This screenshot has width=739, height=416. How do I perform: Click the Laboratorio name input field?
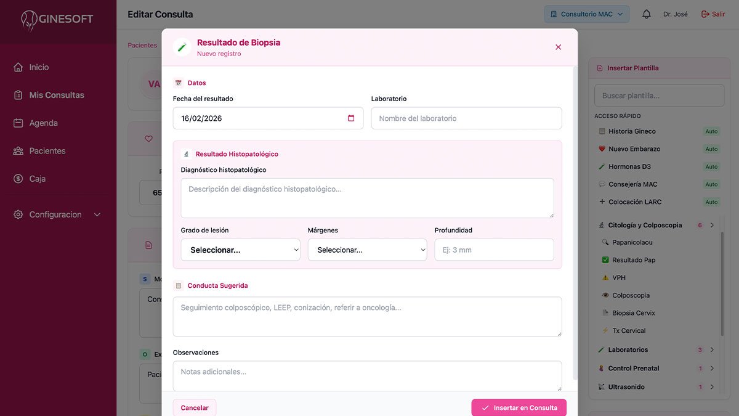point(466,118)
